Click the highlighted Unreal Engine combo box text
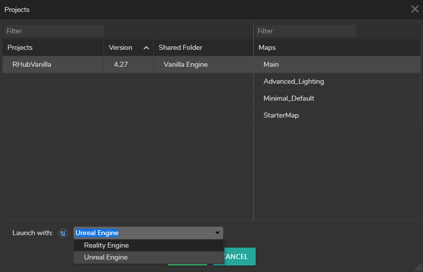Image resolution: width=423 pixels, height=272 pixels. coord(97,233)
